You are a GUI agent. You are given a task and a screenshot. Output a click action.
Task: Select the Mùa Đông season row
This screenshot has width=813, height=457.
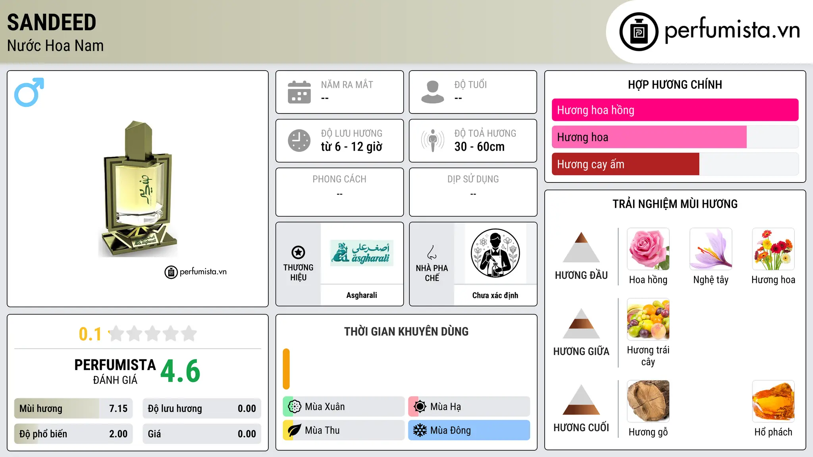pos(469,430)
